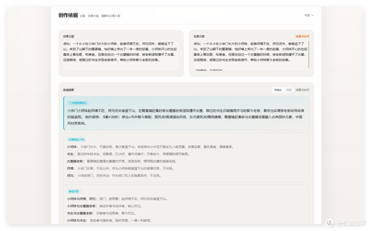Click the 剧情摘要 section label
This screenshot has width=370, height=231.
click(x=69, y=90)
